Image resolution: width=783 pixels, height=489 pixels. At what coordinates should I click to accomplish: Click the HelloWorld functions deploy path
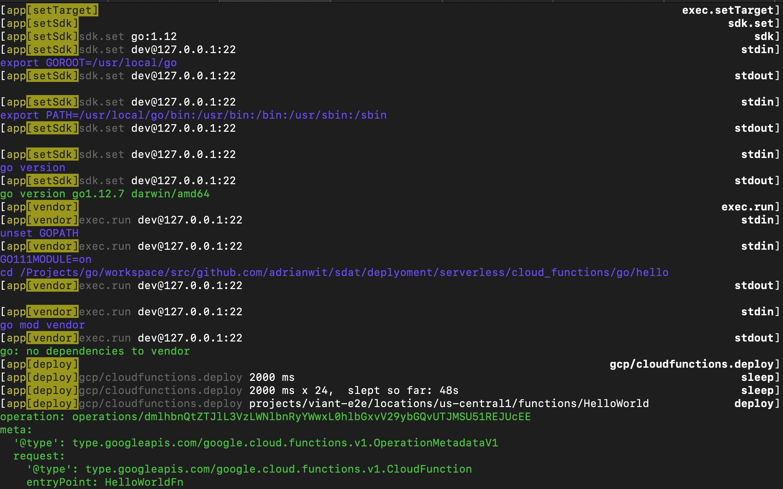click(x=449, y=403)
